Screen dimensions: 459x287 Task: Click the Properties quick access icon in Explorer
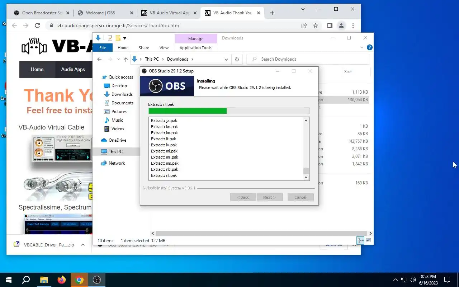(x=110, y=38)
